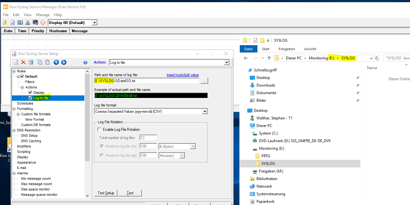Screen dimensions: 410x205
Task: Open Setup via the red checkmark page icon
Action: (x=13, y=22)
